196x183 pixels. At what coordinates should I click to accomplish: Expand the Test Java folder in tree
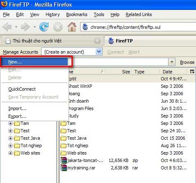[10, 138]
